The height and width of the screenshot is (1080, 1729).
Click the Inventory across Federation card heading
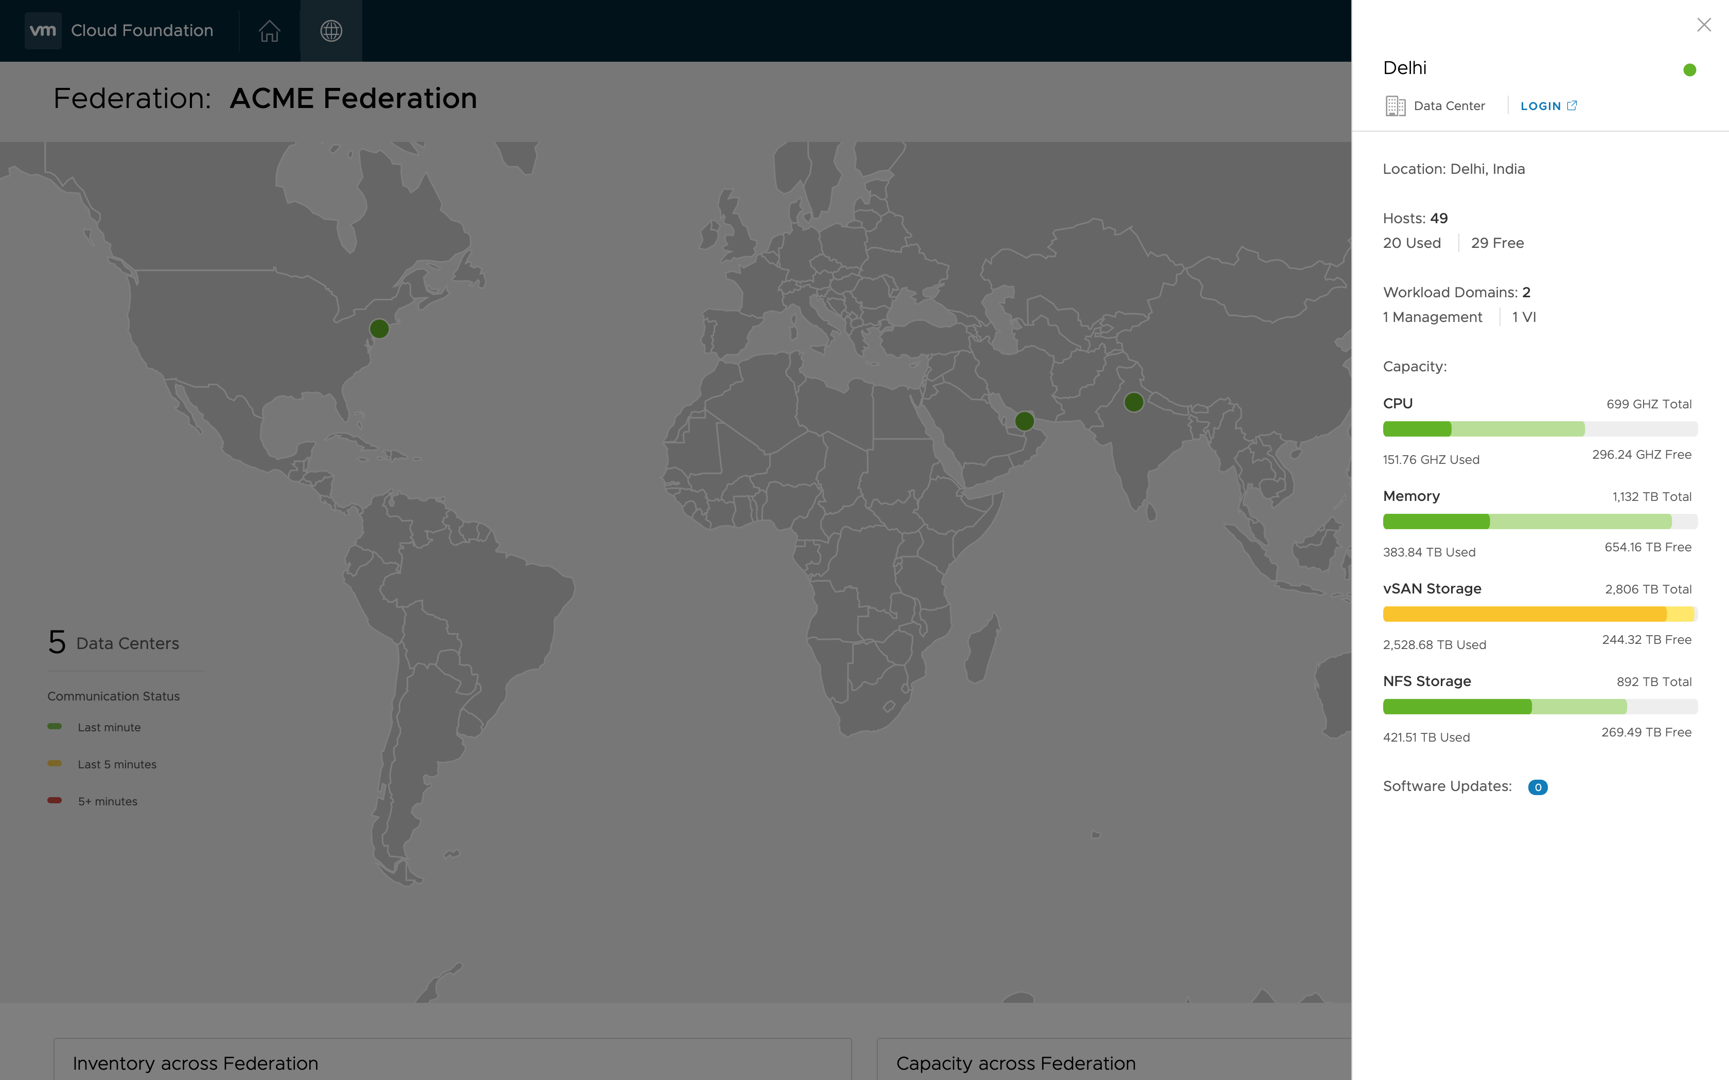[196, 1064]
